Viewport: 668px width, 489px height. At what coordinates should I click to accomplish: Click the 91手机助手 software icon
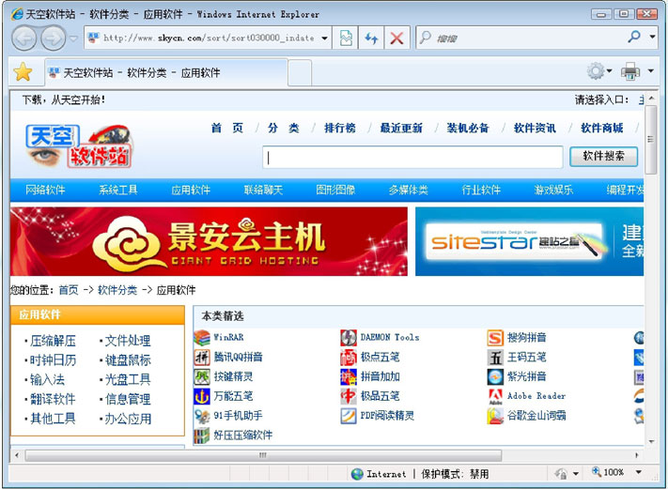[x=202, y=416]
